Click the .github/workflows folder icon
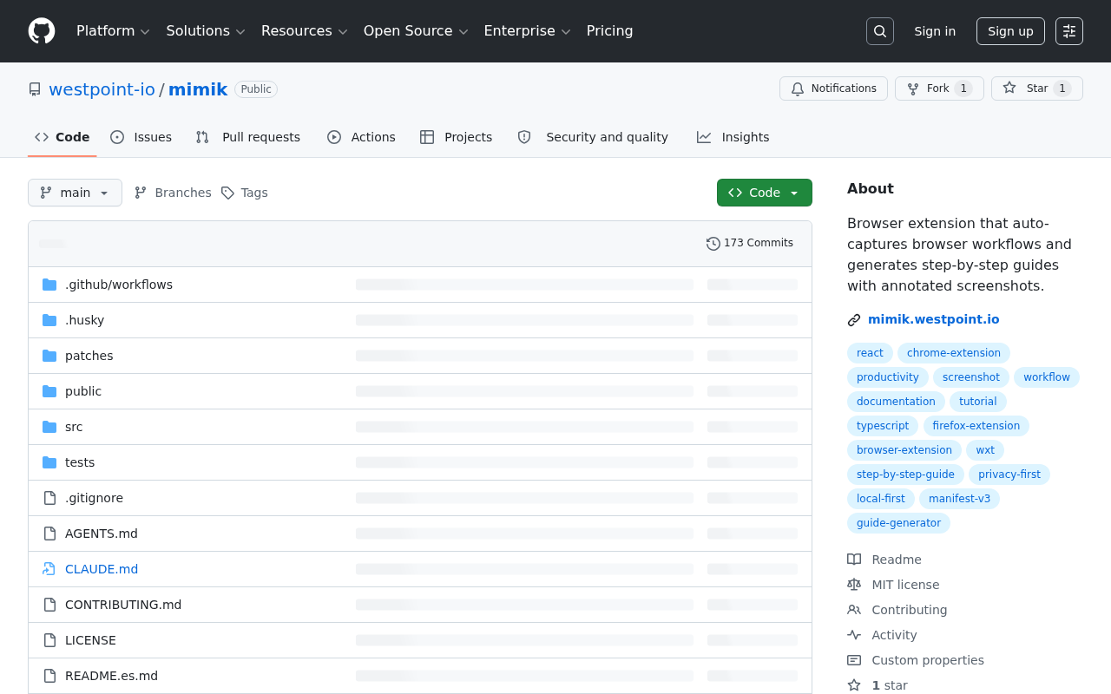The width and height of the screenshot is (1111, 694). tap(49, 285)
